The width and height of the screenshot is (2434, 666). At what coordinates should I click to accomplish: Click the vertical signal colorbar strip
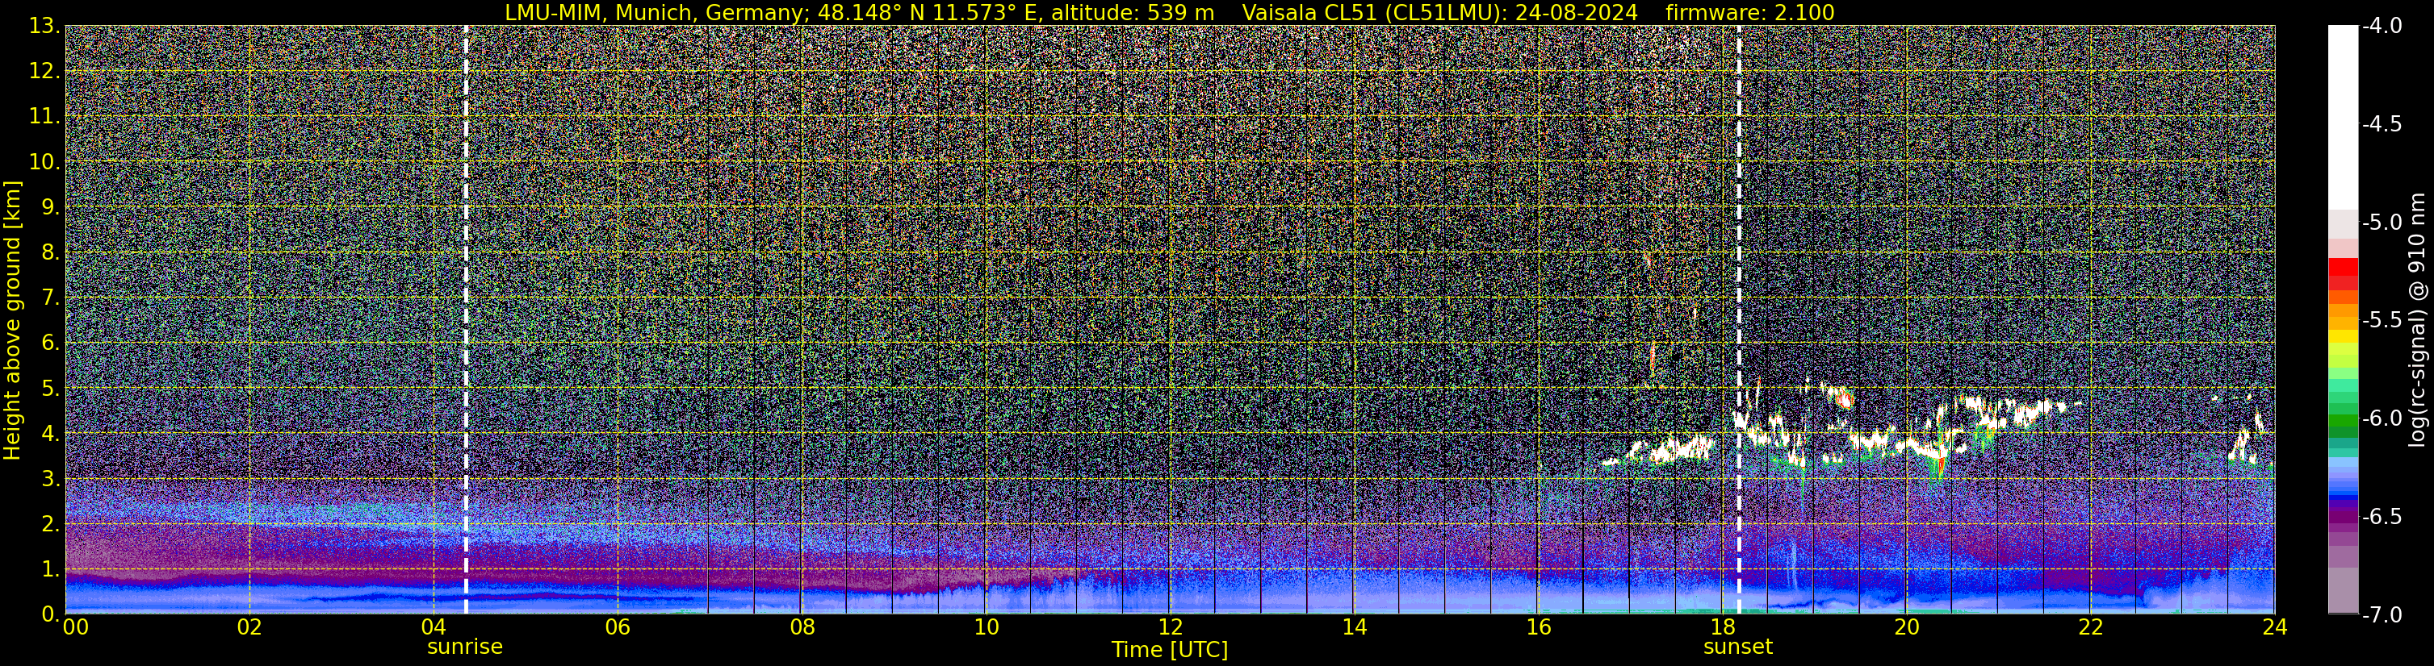coord(2342,320)
